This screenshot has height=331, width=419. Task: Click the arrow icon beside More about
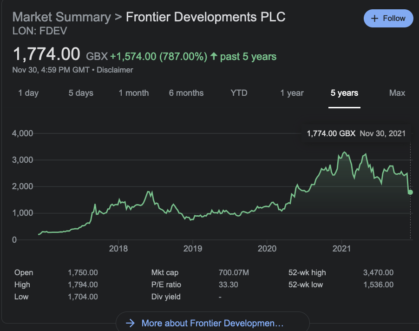(131, 323)
